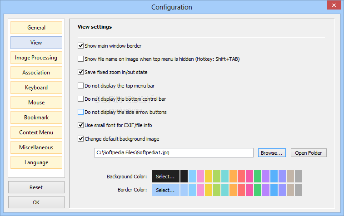Open the Mouse settings tab
The width and height of the screenshot is (344, 216).
pyautogui.click(x=36, y=102)
